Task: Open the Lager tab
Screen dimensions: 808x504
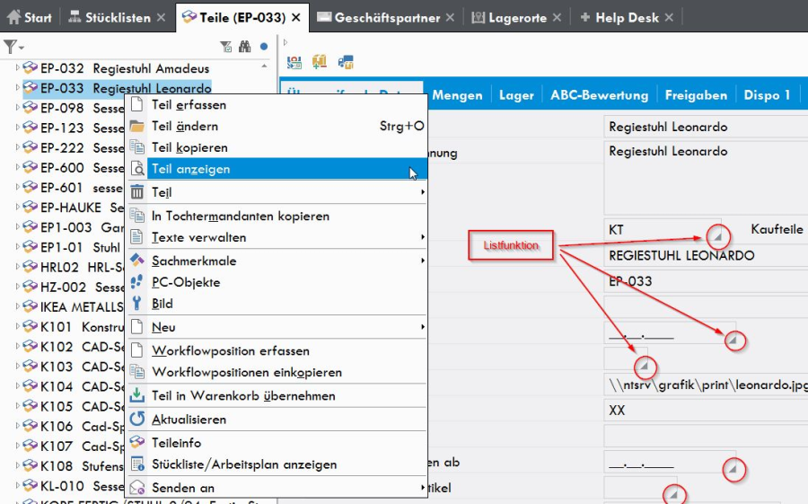Action: pyautogui.click(x=516, y=95)
